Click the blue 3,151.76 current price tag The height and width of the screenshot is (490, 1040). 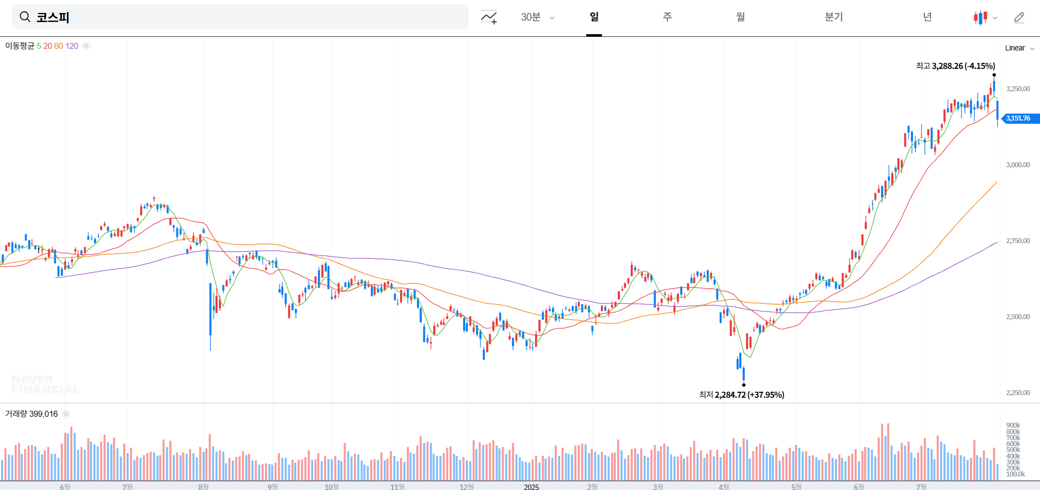click(x=1020, y=118)
